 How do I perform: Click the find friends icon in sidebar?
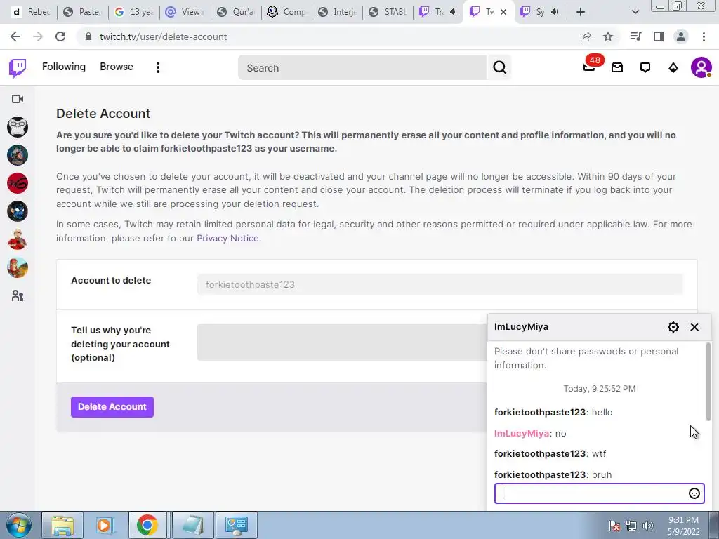coord(18,296)
